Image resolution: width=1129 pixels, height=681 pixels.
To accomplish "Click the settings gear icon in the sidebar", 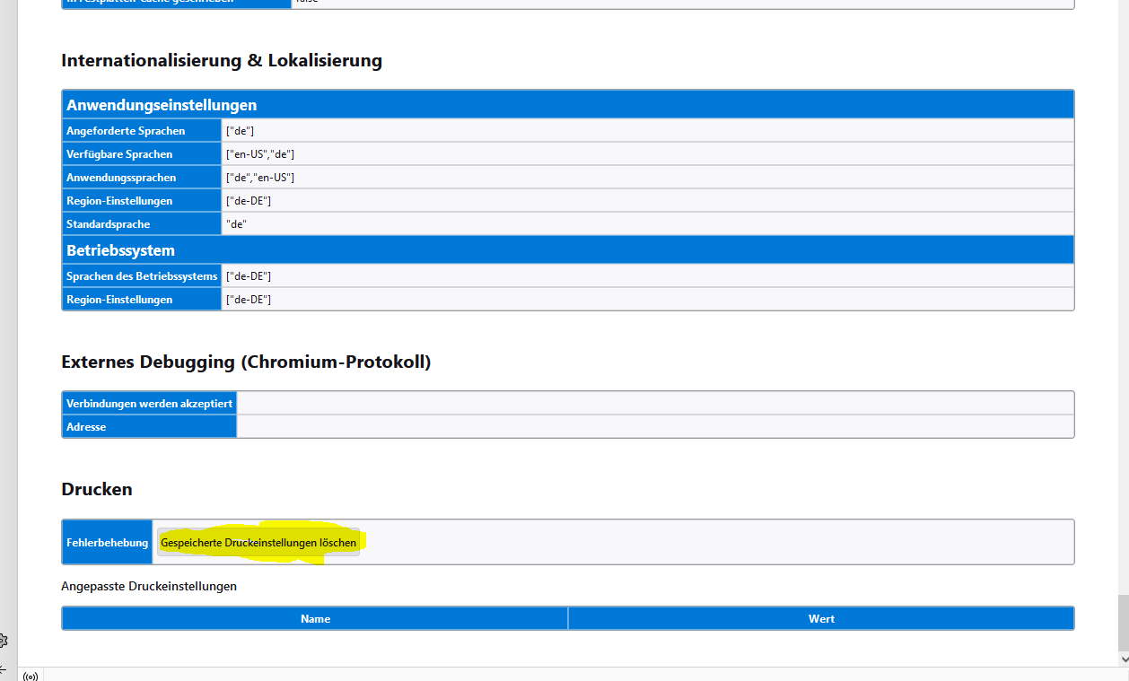I will tap(3, 641).
